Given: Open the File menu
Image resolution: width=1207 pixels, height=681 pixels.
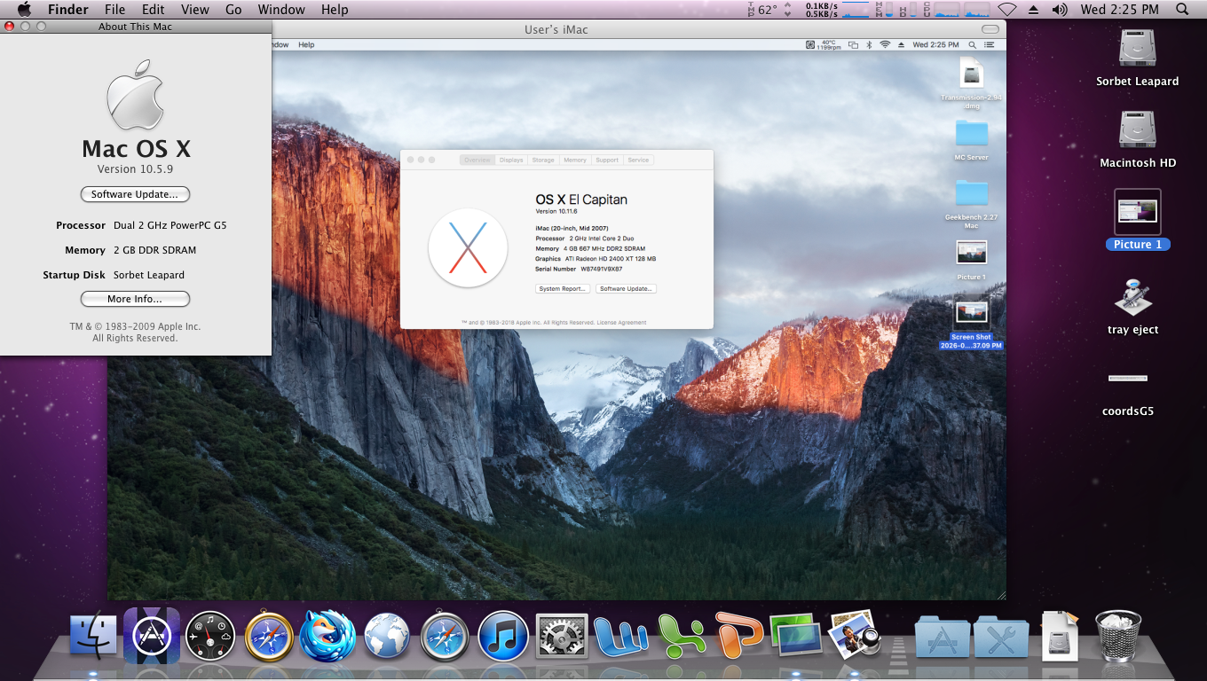Looking at the screenshot, I should 114,10.
